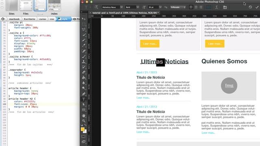Select the Move tool in Photoshop
The width and height of the screenshot is (260, 146).
coord(84,19)
